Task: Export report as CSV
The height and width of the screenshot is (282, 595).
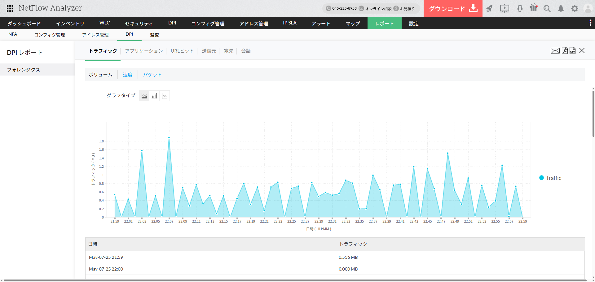Action: coord(572,50)
